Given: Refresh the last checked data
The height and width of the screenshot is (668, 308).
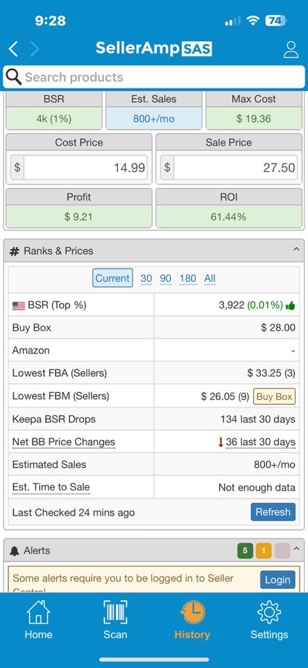Looking at the screenshot, I should point(273,512).
